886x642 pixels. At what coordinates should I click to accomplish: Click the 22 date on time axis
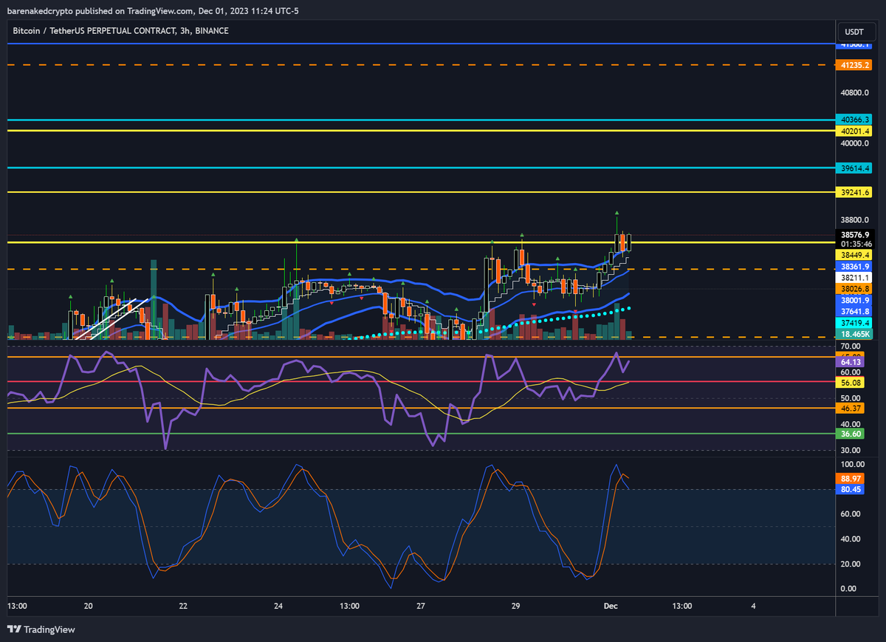pyautogui.click(x=183, y=606)
